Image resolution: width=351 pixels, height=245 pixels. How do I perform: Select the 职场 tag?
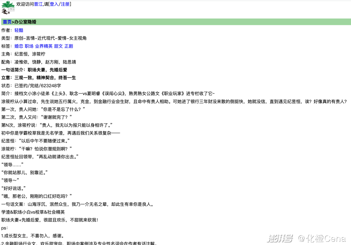[x=29, y=46]
